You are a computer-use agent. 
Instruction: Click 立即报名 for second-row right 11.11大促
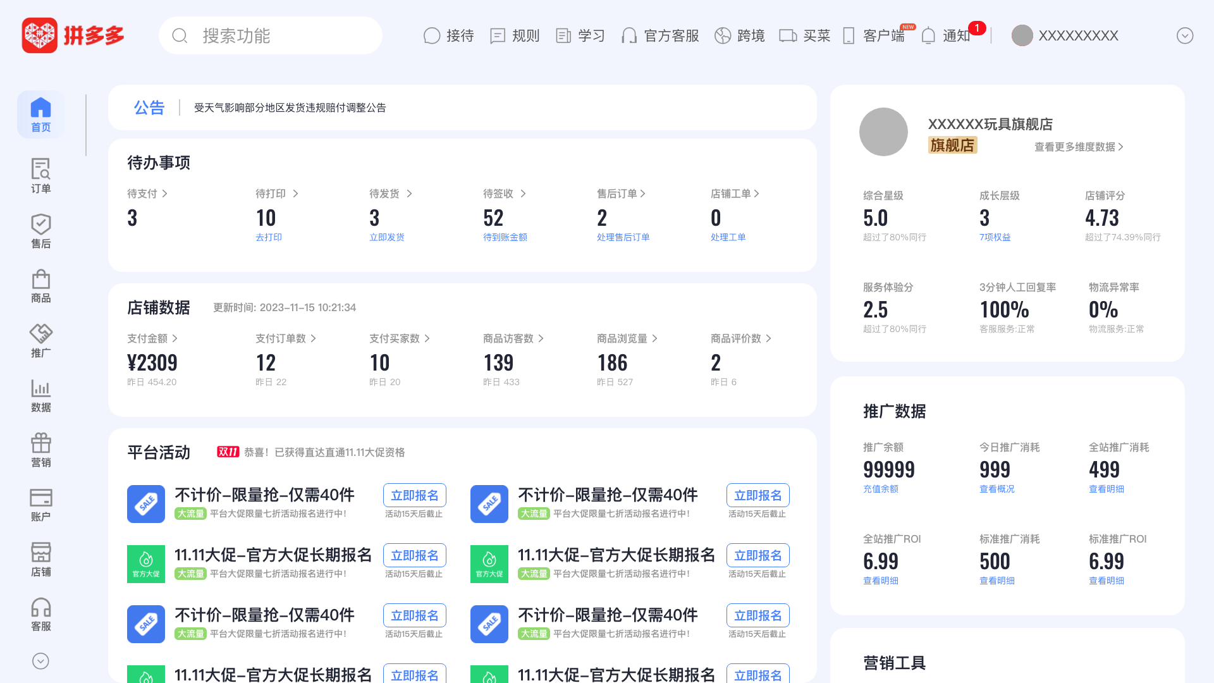pos(758,555)
